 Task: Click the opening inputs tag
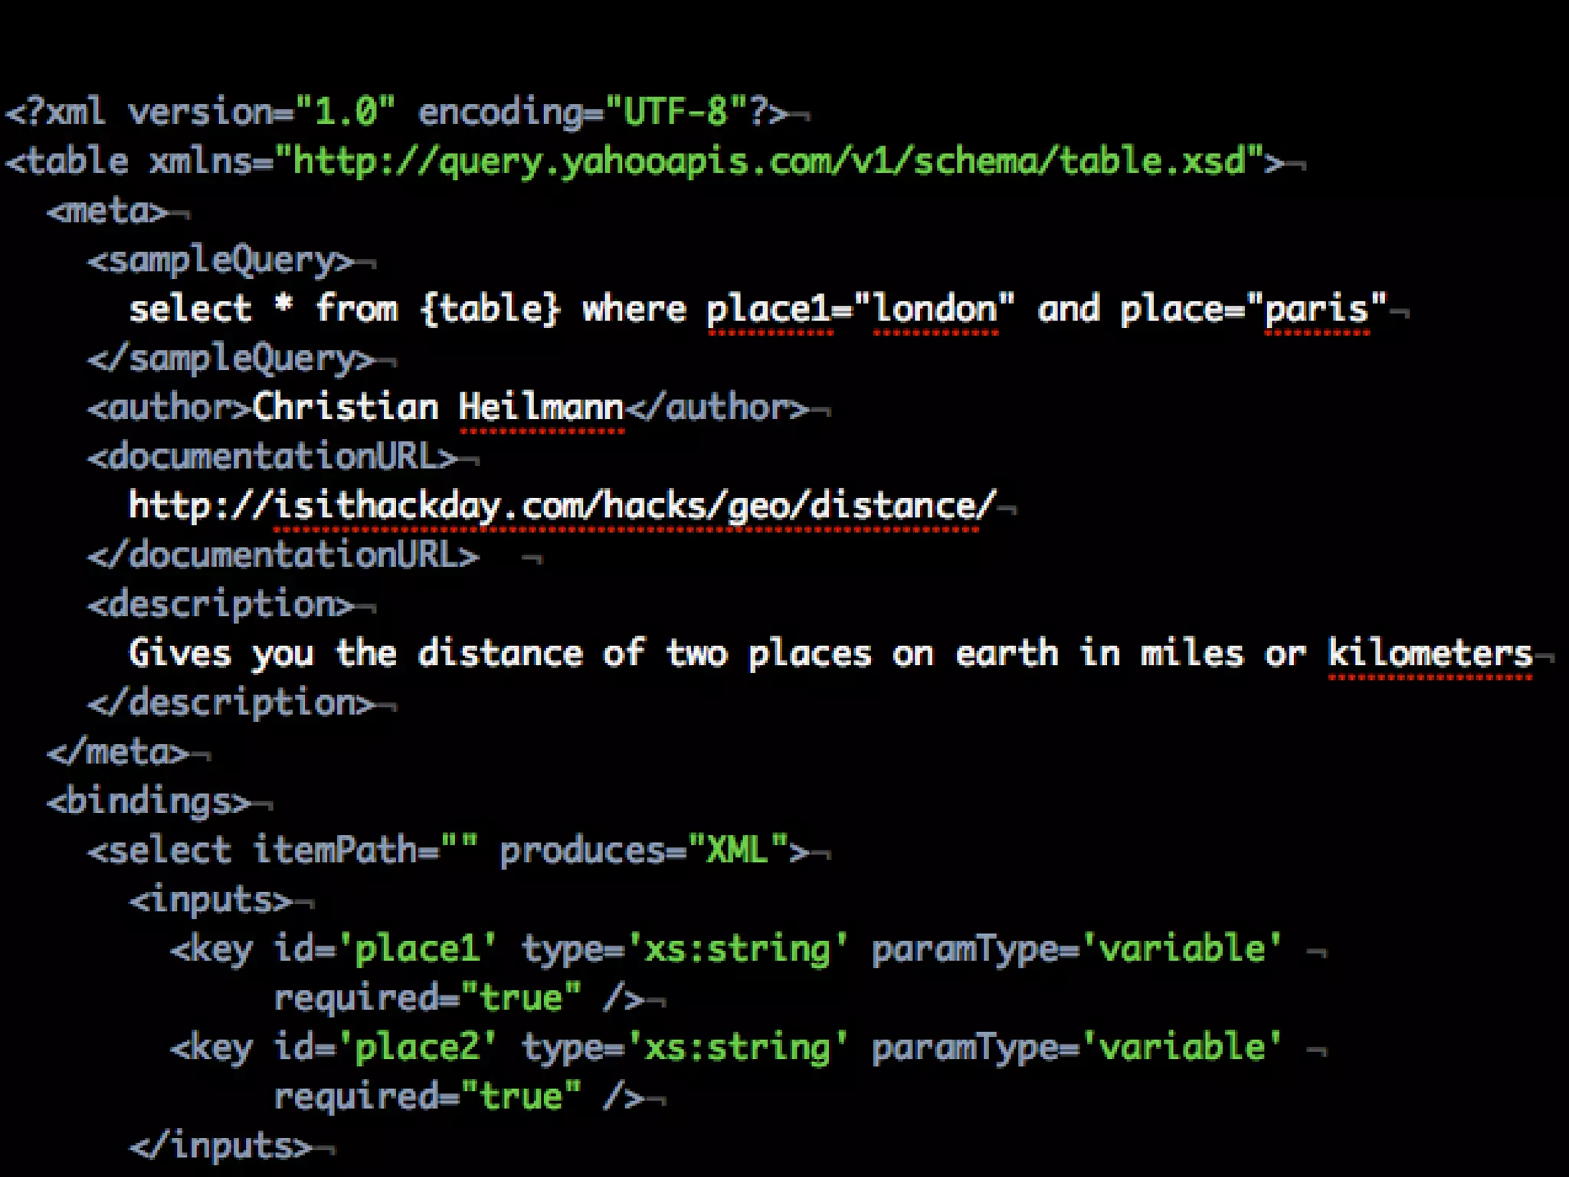pos(211,900)
